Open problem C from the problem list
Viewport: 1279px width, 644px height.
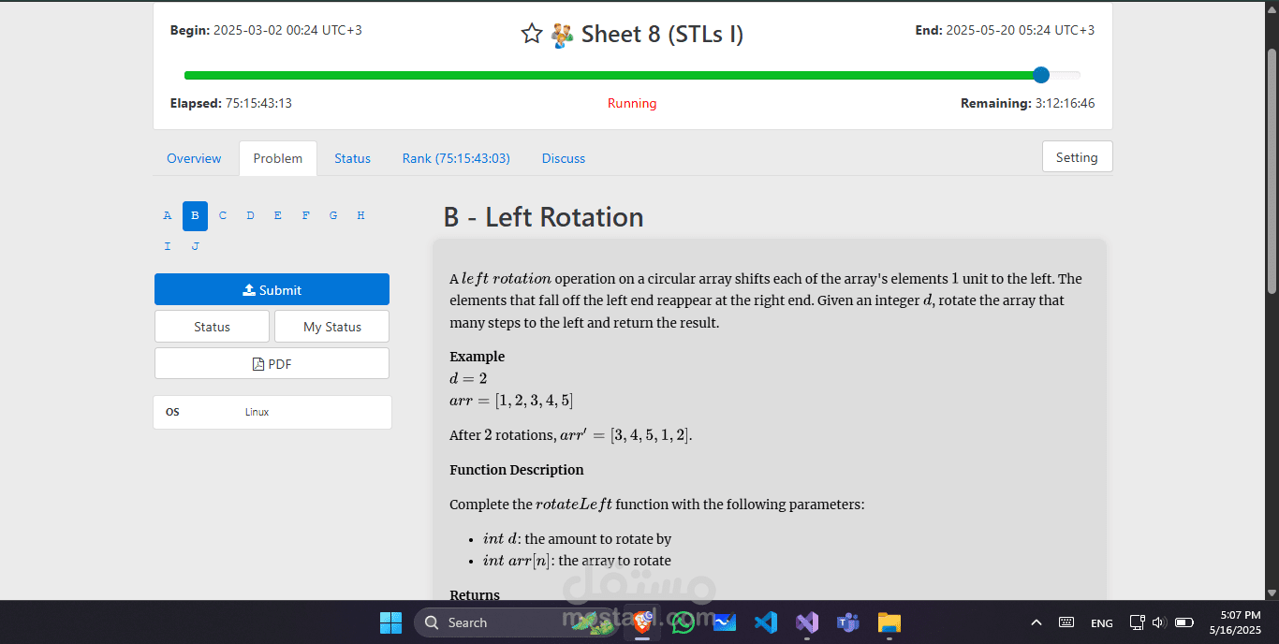coord(222,215)
